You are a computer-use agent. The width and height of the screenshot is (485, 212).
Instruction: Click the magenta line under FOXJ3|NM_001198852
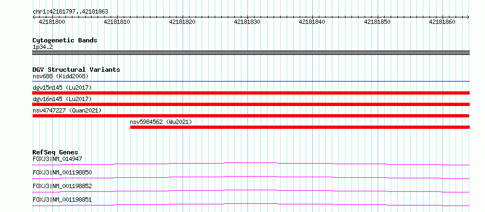pos(251,191)
